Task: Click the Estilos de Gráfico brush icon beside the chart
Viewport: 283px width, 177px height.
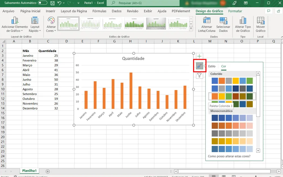Action: (x=199, y=66)
